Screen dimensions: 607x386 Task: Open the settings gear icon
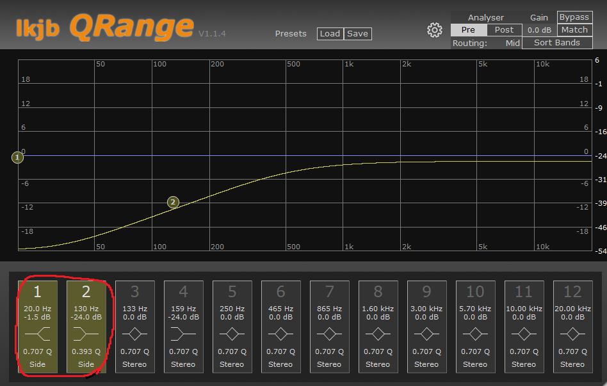click(434, 30)
